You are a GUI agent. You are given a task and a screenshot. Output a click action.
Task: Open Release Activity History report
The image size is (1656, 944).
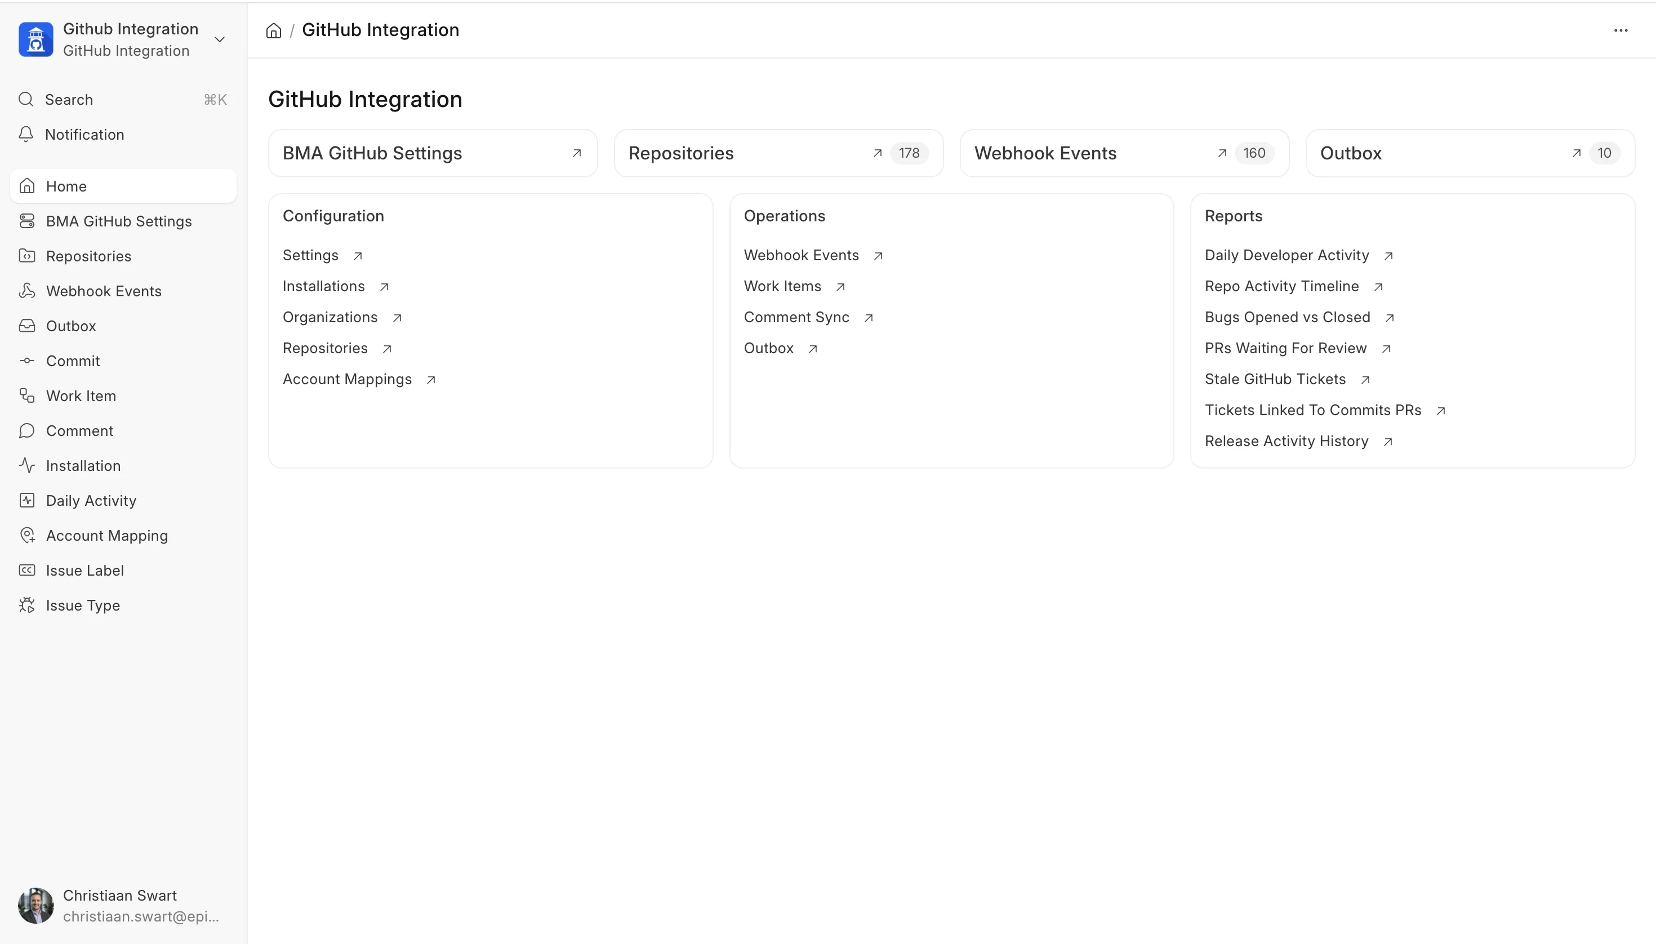click(x=1286, y=442)
